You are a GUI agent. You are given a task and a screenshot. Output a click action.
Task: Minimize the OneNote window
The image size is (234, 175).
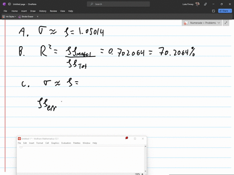214,4
